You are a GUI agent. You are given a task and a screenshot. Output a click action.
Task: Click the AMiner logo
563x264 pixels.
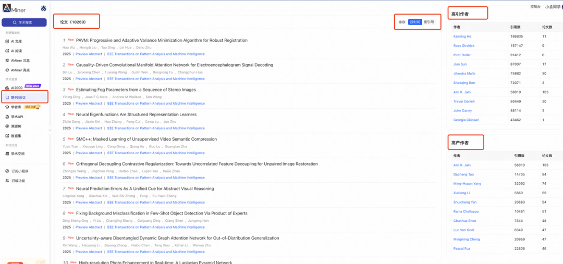pyautogui.click(x=14, y=9)
